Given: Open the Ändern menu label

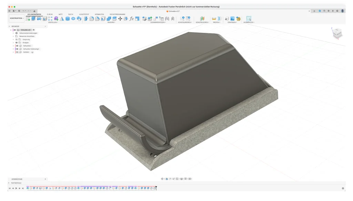Looking at the screenshot, I should coord(111,22).
